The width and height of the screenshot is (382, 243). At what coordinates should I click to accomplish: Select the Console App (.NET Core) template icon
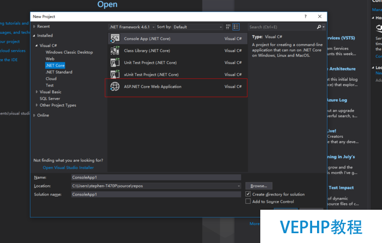[115, 39]
